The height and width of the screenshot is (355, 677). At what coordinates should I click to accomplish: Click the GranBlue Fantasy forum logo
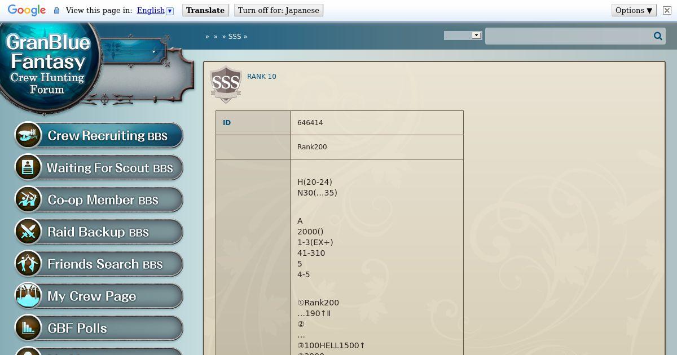49,65
